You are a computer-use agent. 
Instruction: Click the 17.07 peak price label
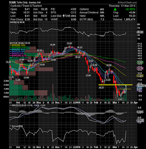pyautogui.click(x=69, y=44)
